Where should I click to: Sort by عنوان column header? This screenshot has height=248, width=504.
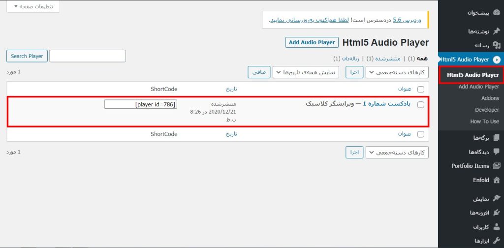tap(405, 89)
